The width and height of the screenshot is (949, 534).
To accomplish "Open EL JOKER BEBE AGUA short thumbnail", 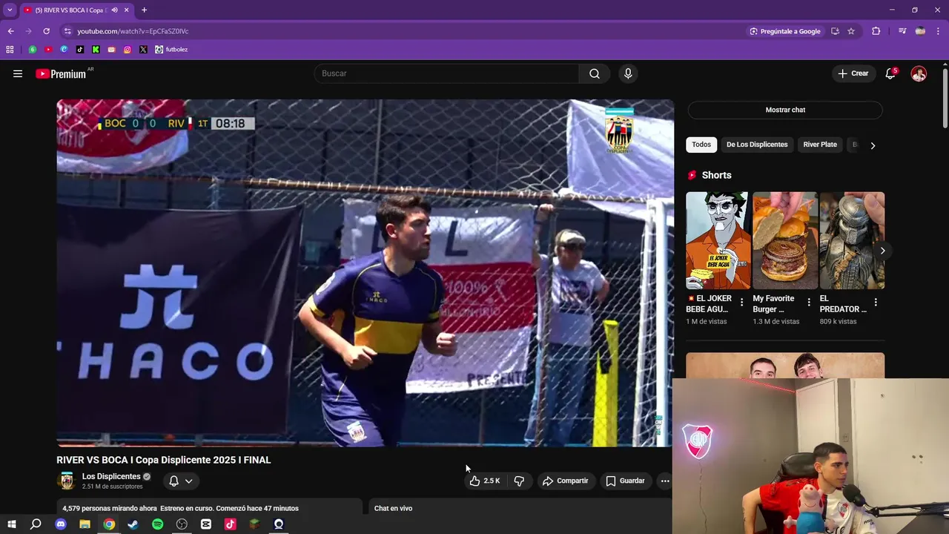I will 718,240.
